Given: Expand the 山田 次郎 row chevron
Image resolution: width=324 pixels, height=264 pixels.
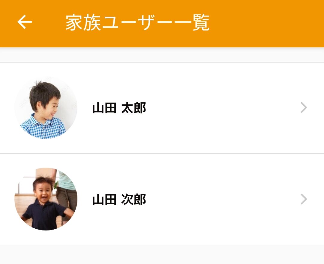Looking at the screenshot, I should [304, 199].
